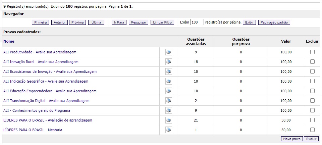Click the Nova prova button
This screenshot has width=322, height=145.
pyautogui.click(x=292, y=139)
